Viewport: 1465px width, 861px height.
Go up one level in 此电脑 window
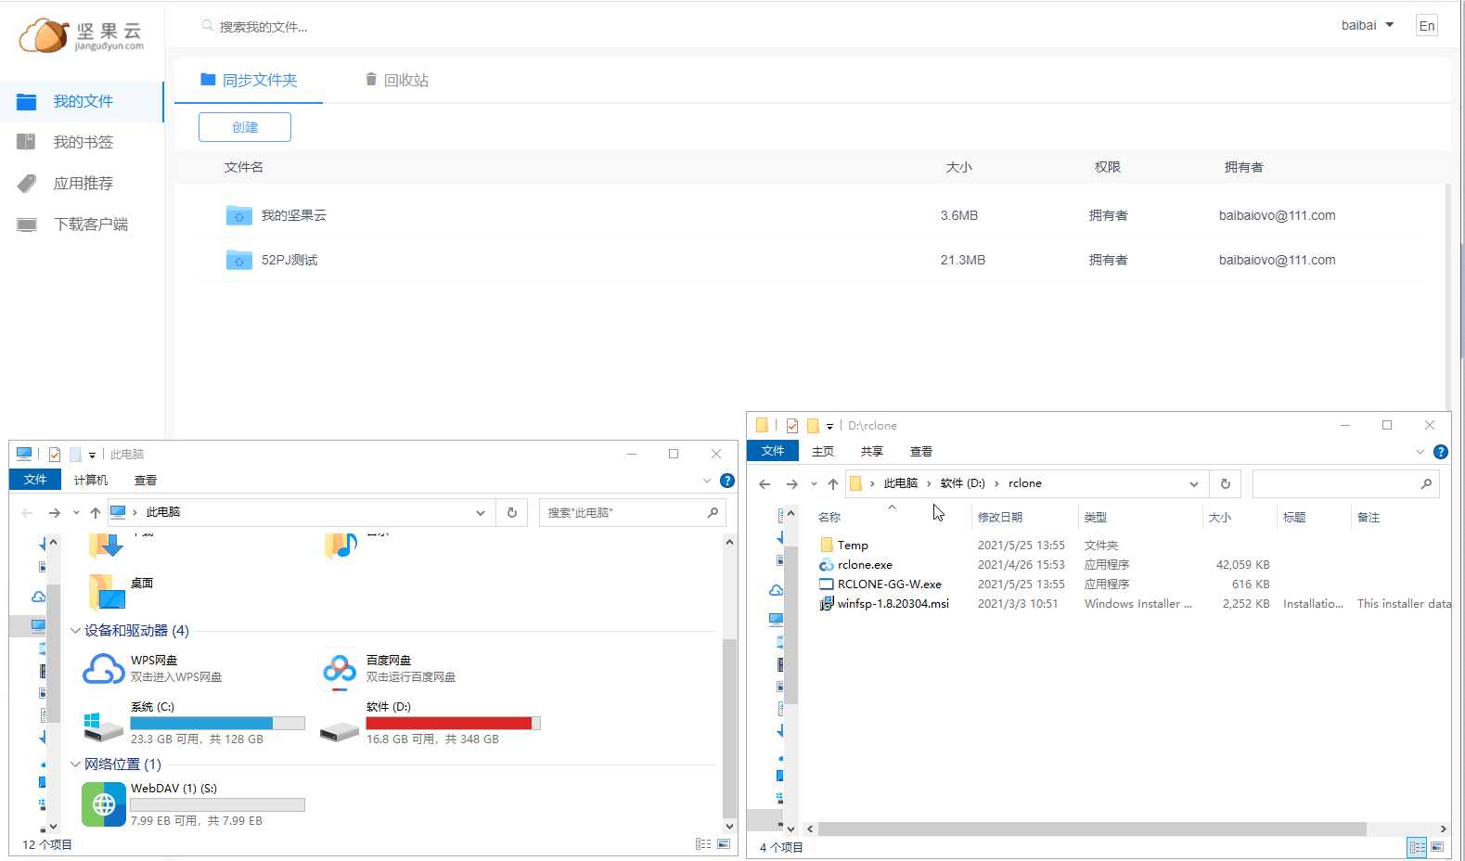[x=95, y=513]
